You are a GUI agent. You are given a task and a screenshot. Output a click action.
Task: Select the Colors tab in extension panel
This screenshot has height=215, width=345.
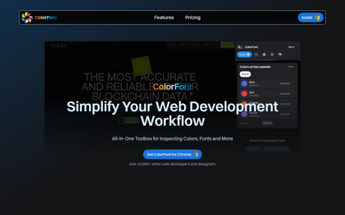(244, 54)
